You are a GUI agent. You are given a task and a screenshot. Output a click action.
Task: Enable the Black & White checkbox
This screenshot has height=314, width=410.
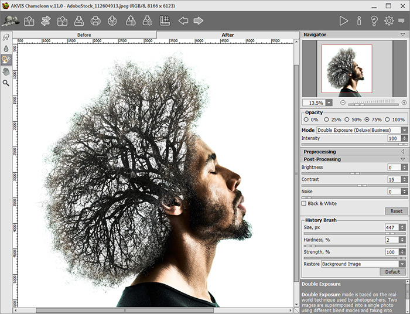(x=304, y=203)
